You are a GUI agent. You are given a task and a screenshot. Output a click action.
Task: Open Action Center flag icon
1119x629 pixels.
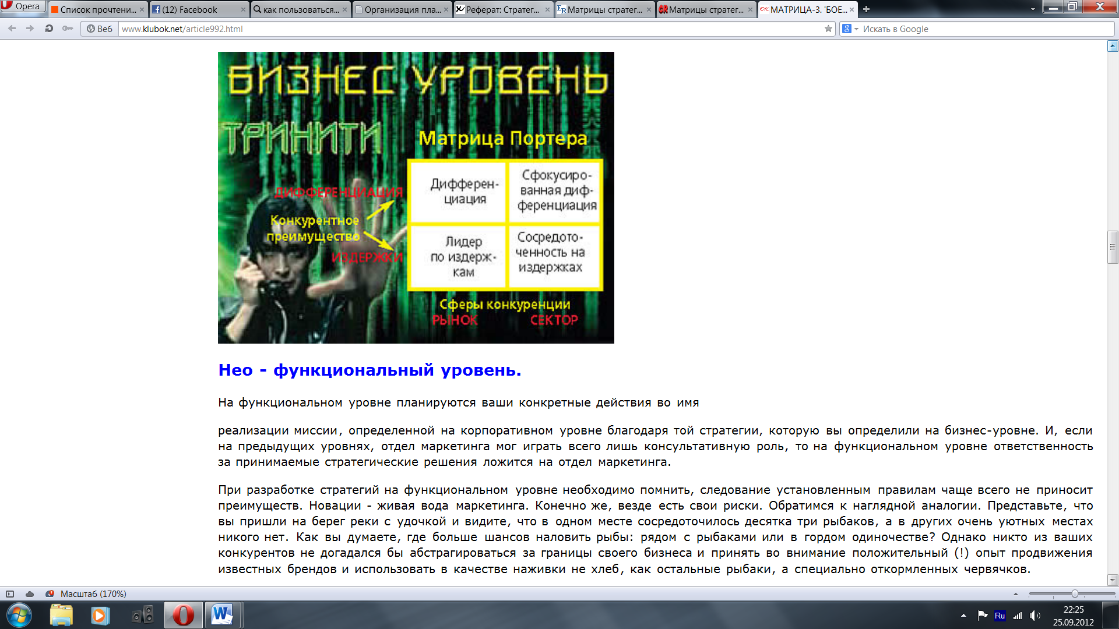(x=983, y=615)
